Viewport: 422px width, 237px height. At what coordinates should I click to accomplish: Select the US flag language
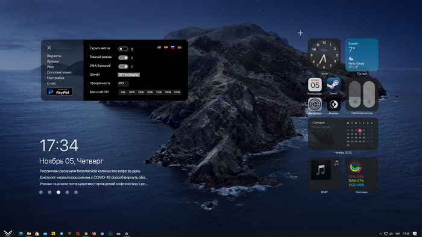point(159,48)
